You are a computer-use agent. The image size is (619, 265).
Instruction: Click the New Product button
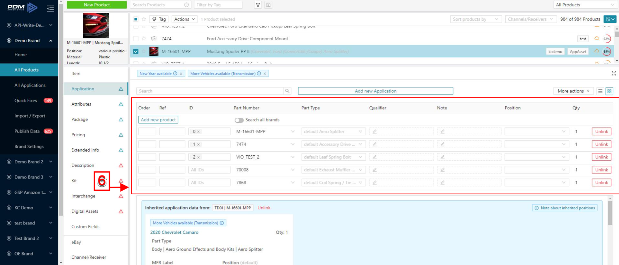tap(97, 5)
